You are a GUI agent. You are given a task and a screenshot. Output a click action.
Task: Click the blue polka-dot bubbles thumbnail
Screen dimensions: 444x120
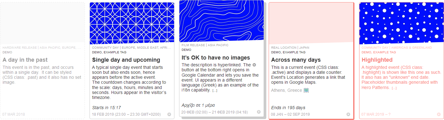click(x=401, y=24)
